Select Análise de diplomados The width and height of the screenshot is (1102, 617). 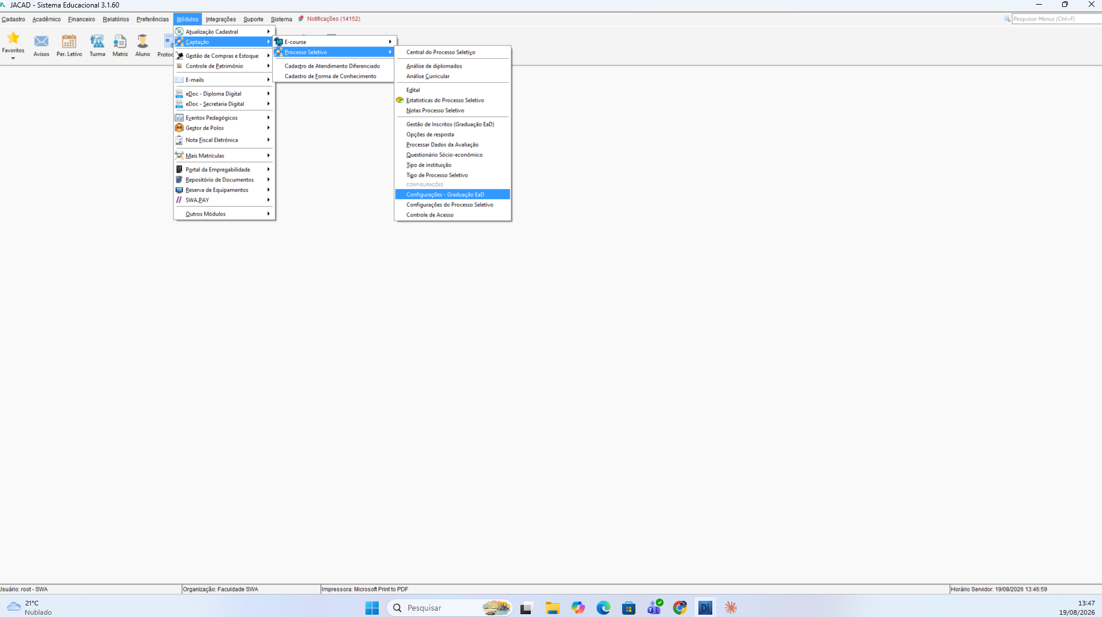click(453, 66)
